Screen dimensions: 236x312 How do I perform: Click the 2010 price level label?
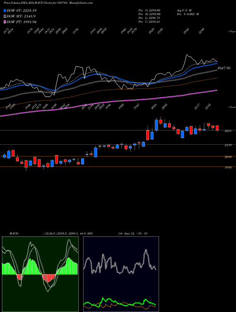(x=228, y=157)
